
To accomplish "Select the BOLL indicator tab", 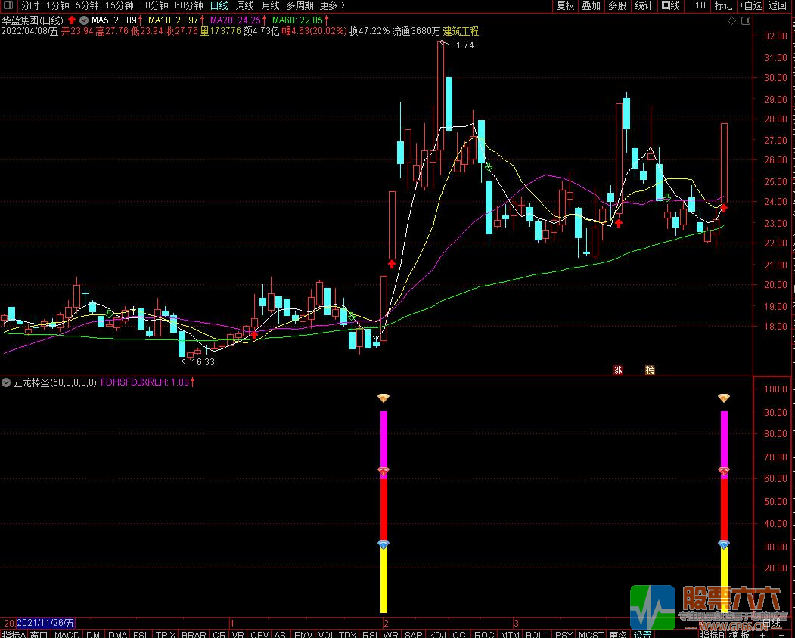I will click(x=536, y=634).
